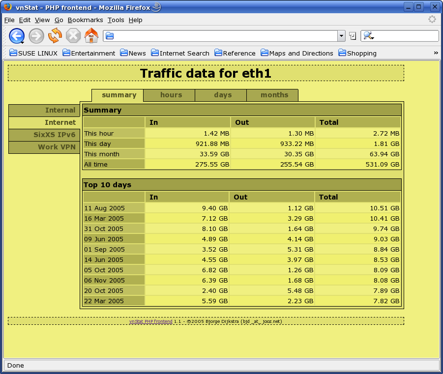
Task: Click the Stop loading icon
Action: [x=73, y=36]
